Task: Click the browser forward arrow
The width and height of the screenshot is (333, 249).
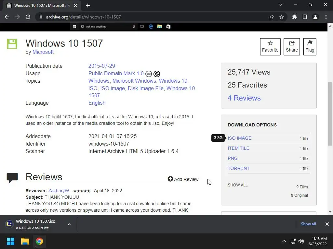Action: click(x=18, y=17)
